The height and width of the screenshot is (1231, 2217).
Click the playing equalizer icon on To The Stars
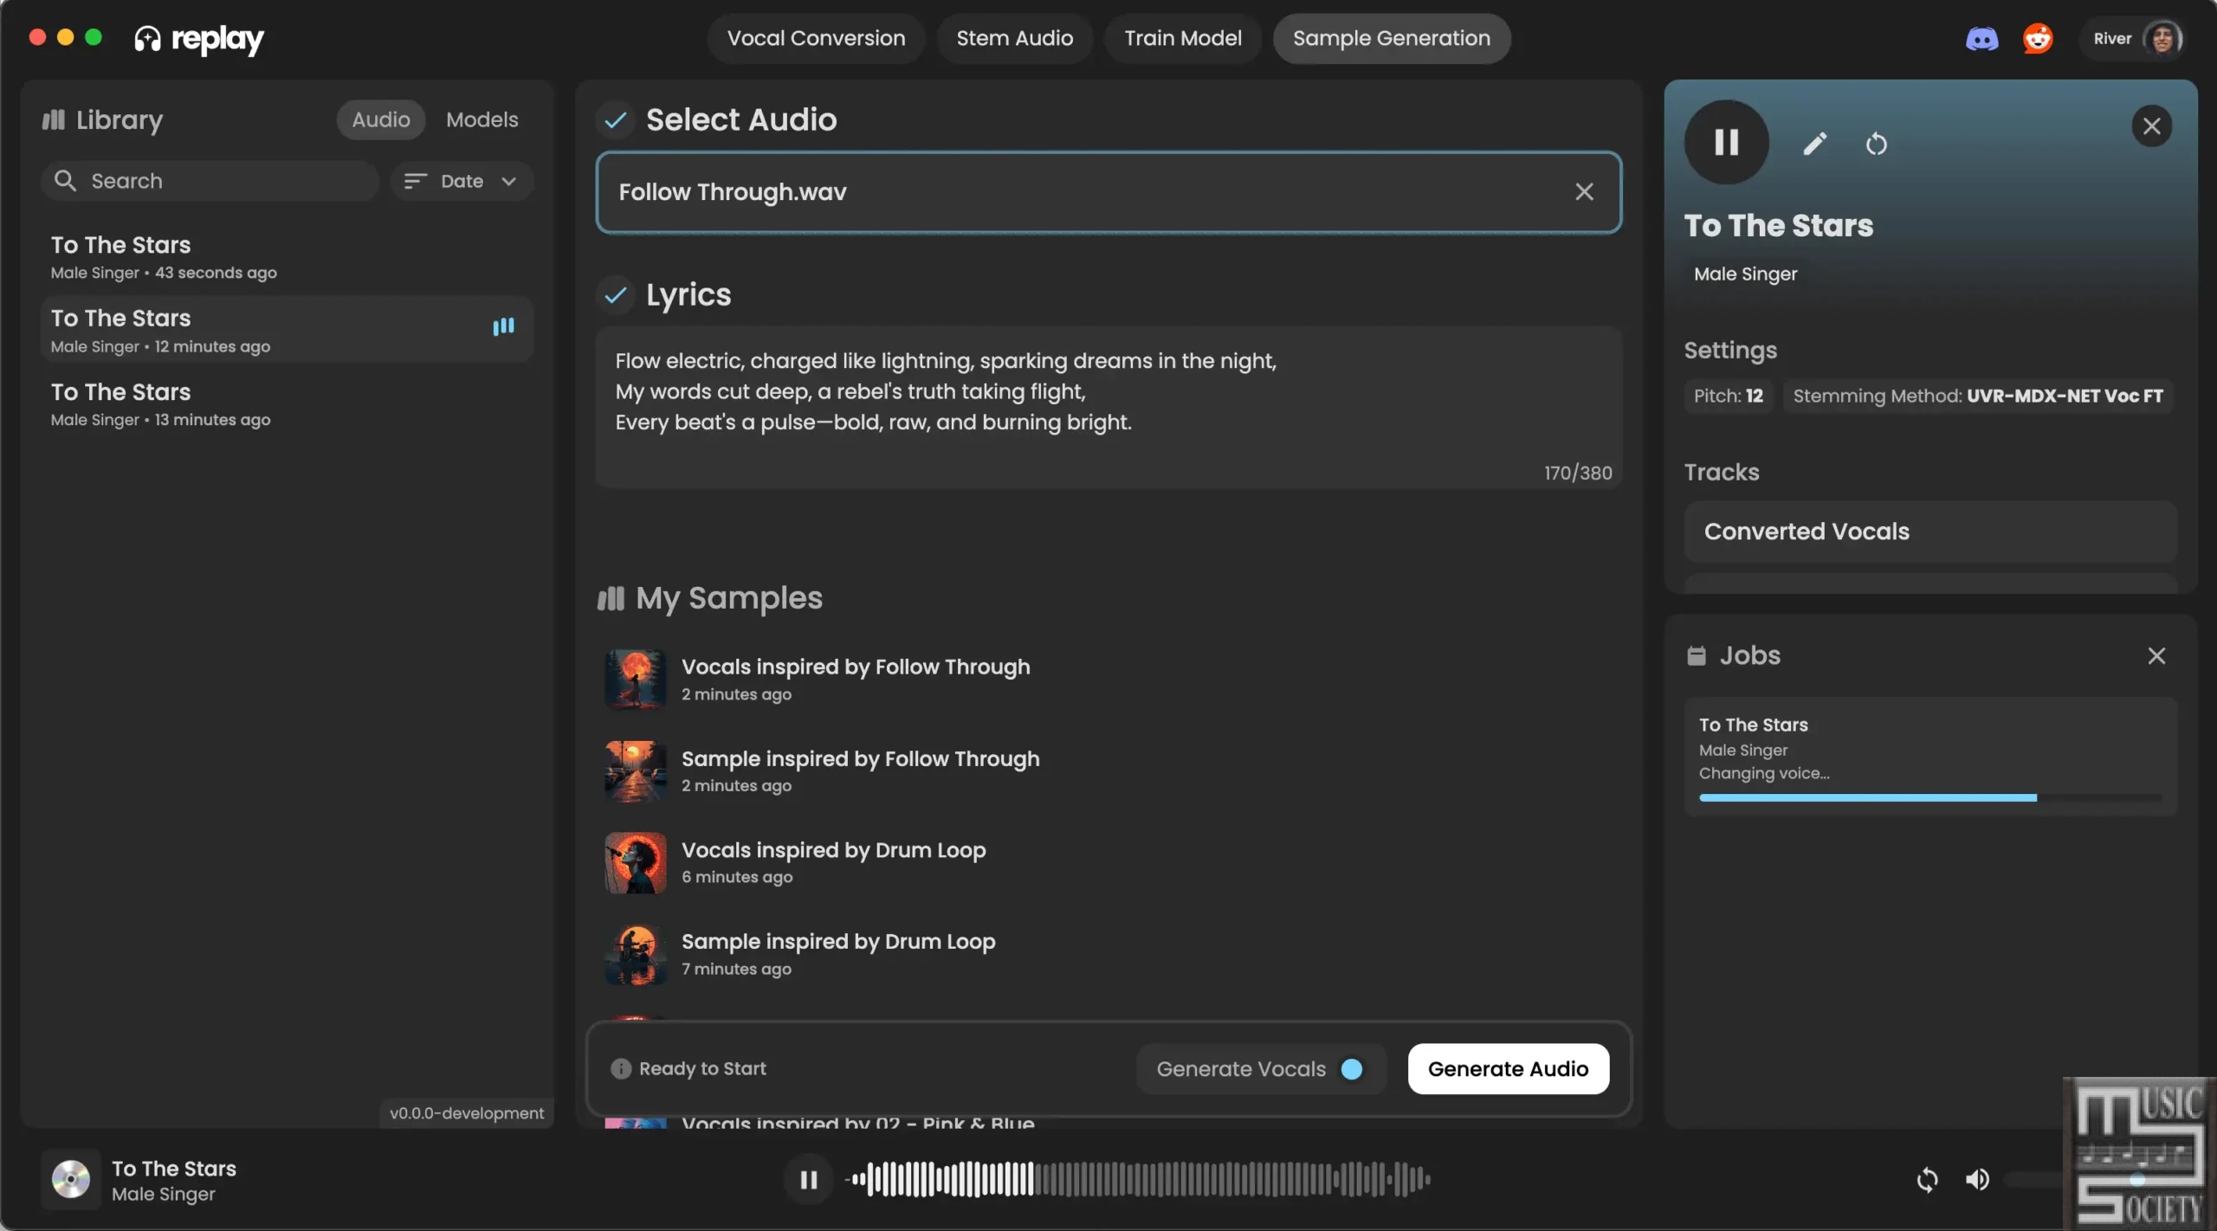pos(503,326)
